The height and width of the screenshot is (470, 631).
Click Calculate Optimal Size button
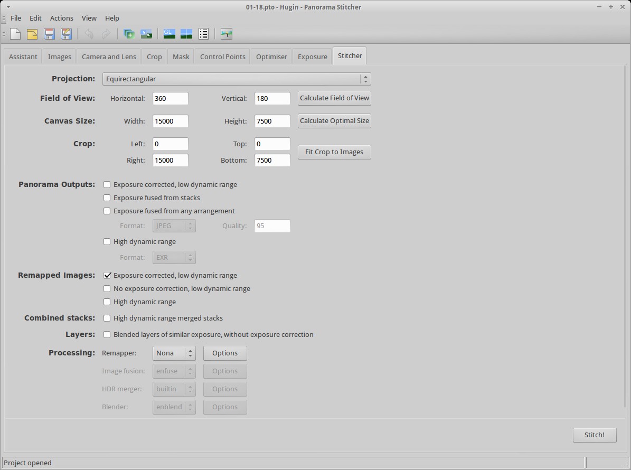[334, 120]
